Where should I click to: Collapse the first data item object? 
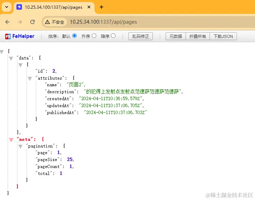pos(20,65)
